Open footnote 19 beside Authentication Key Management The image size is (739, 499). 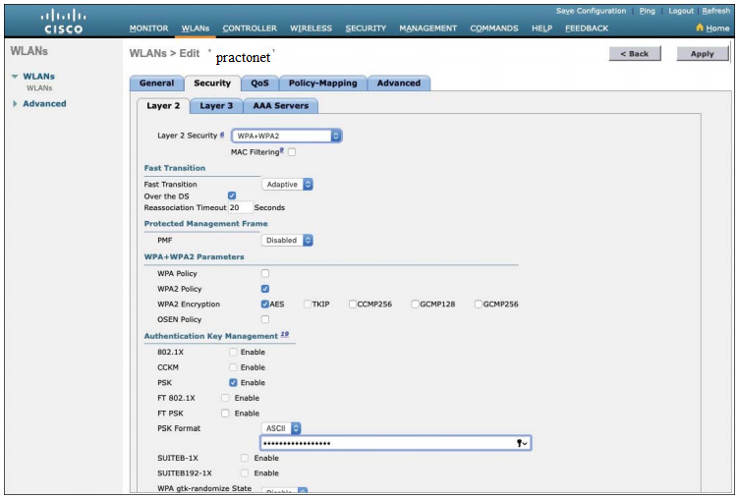pos(284,334)
